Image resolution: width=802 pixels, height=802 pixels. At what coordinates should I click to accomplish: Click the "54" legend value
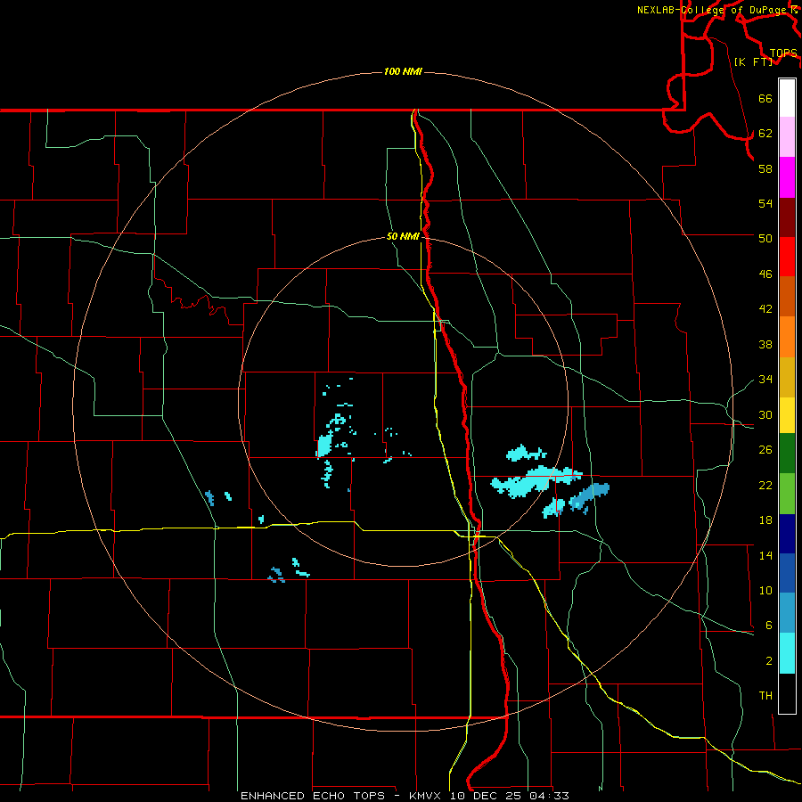tap(765, 203)
